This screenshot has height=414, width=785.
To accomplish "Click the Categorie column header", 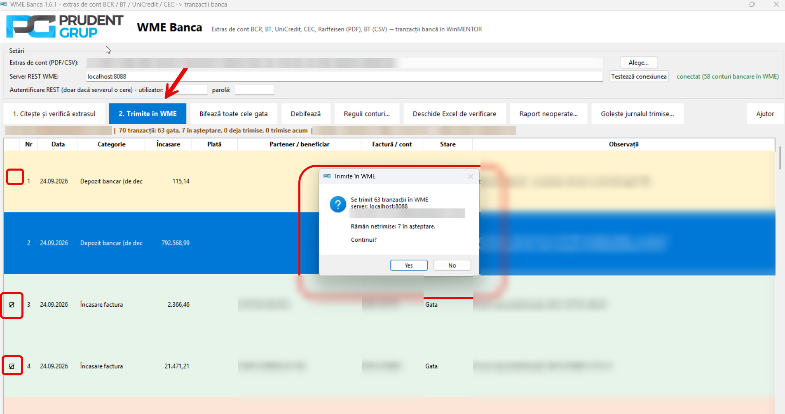I will click(x=112, y=144).
